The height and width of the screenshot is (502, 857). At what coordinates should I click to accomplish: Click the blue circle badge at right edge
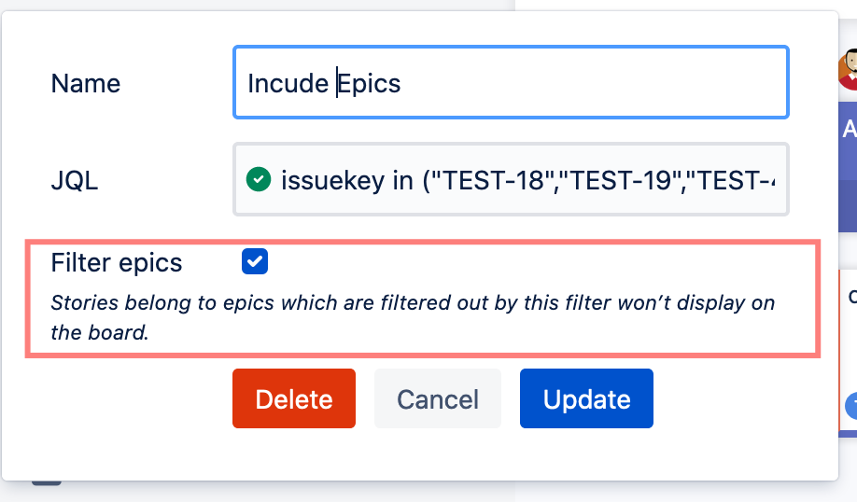(850, 406)
